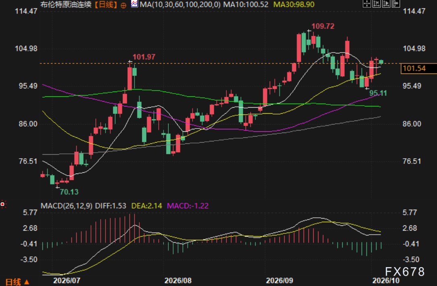
Task: Toggle the DEA:2.14 line label
Action: point(146,206)
